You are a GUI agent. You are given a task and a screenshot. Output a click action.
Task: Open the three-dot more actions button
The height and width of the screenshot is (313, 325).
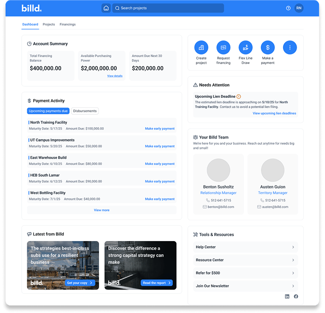(290, 47)
